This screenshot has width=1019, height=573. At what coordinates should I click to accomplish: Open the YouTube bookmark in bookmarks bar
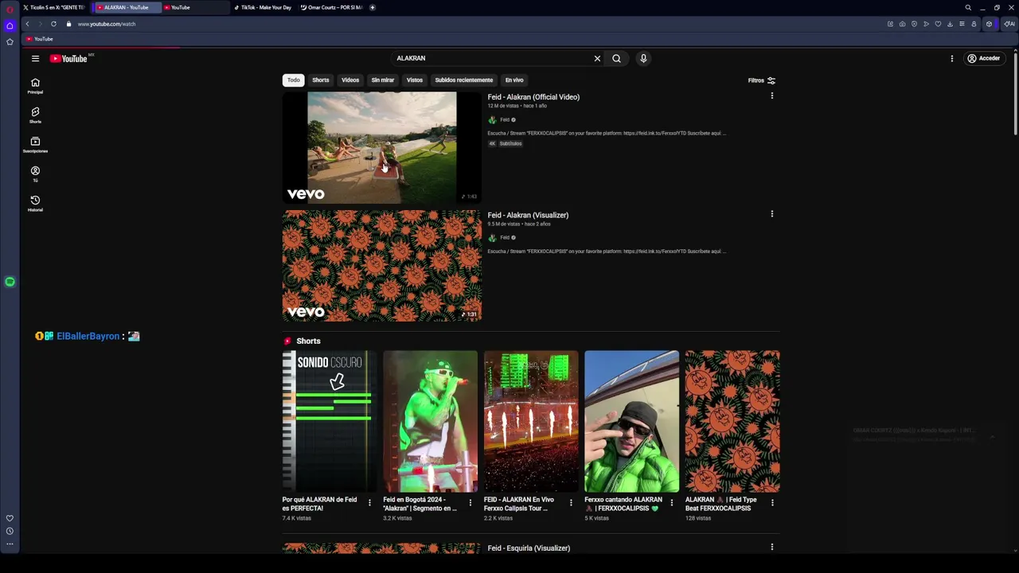click(x=39, y=39)
